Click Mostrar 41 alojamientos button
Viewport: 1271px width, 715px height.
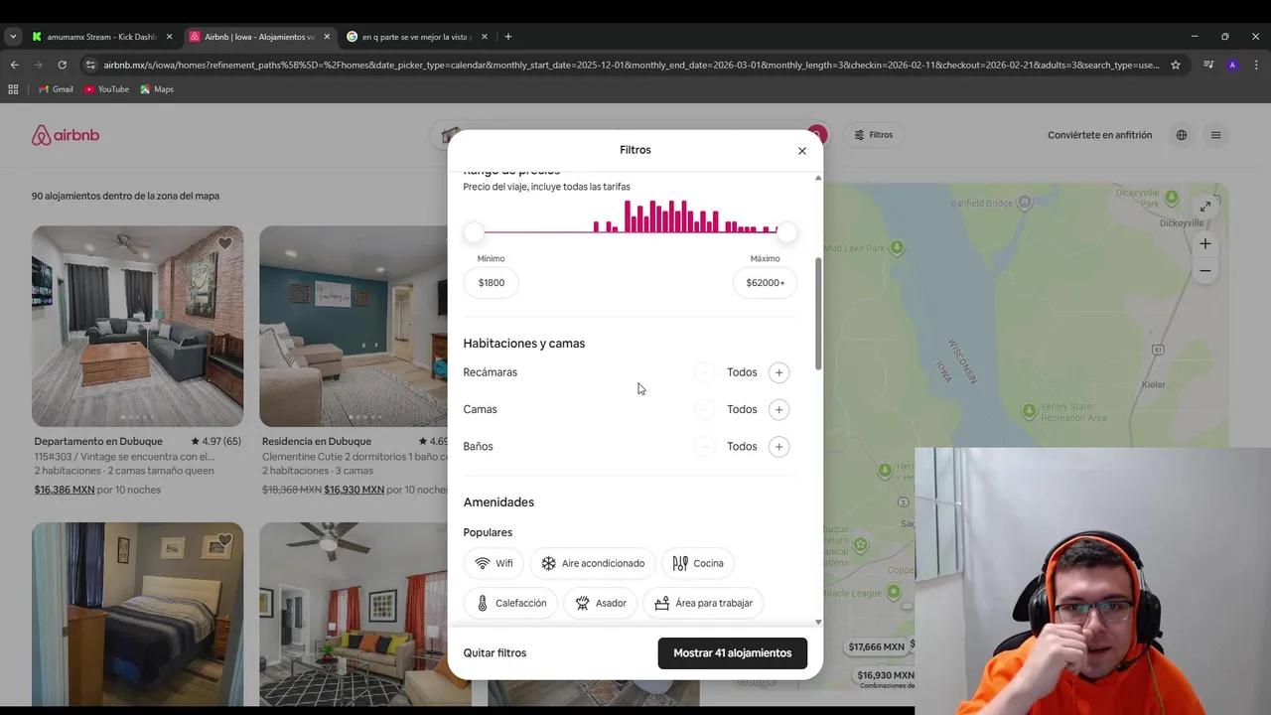click(733, 653)
